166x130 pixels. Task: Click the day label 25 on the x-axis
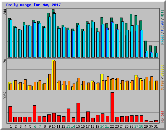(x=126, y=126)
